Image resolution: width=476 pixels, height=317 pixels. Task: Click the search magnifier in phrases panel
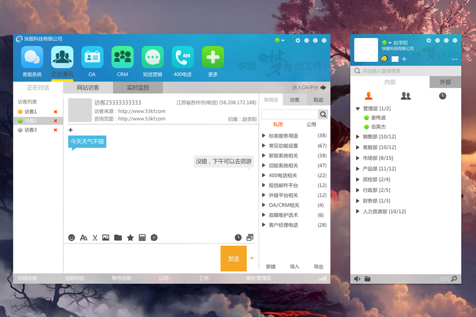coord(323,114)
